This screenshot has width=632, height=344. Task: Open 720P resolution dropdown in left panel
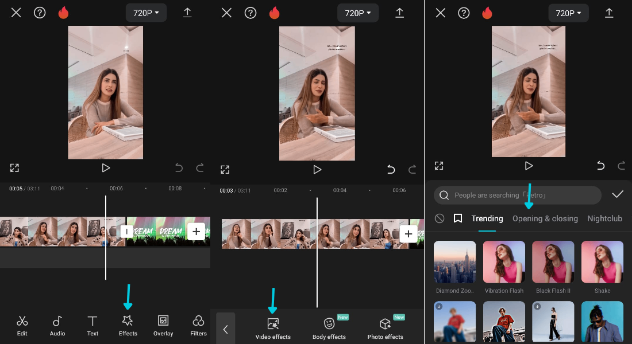pyautogui.click(x=147, y=13)
